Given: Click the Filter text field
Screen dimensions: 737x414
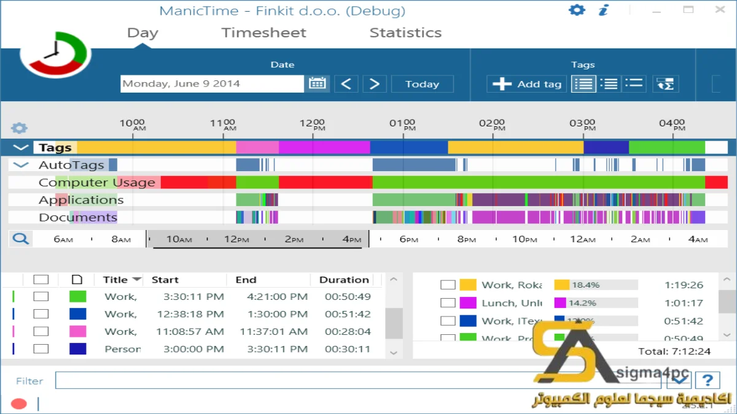Looking at the screenshot, I should [359, 380].
